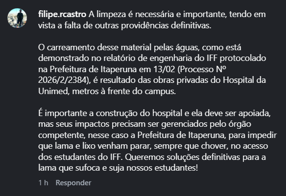Open filipe.rcastro's profile picture
Viewport: 286px width, 196px height.
pyautogui.click(x=17, y=18)
